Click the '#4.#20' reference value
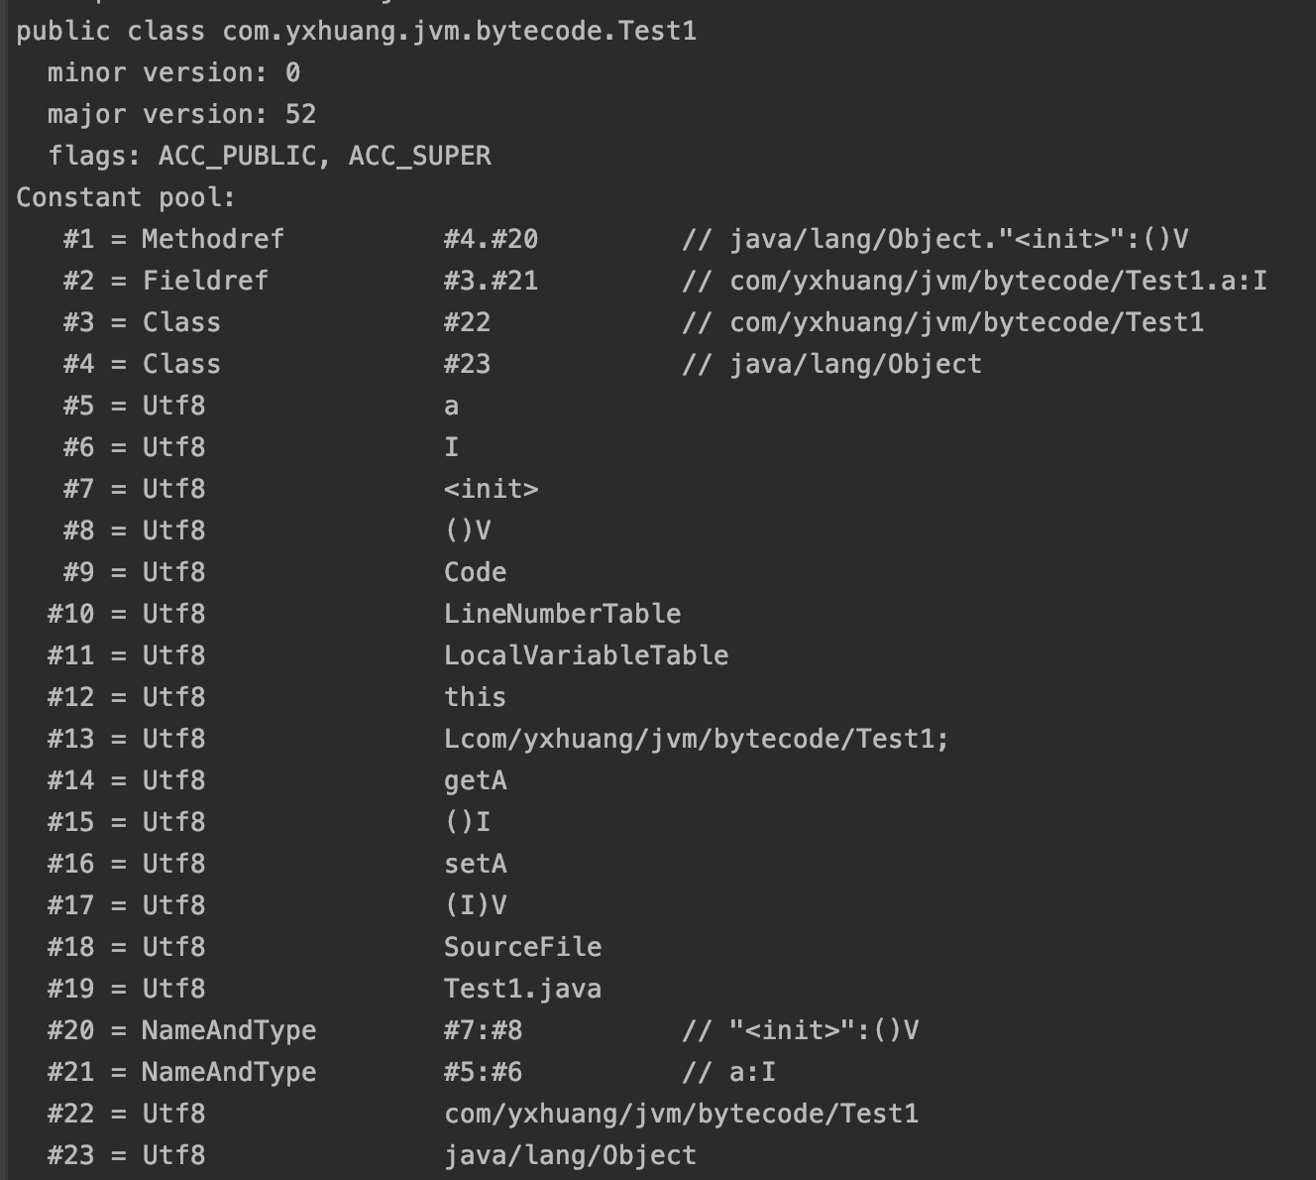 [x=491, y=240]
